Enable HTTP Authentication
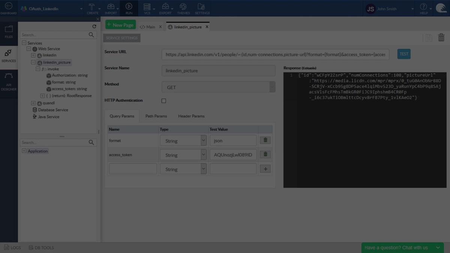This screenshot has width=450, height=253. [x=163, y=100]
